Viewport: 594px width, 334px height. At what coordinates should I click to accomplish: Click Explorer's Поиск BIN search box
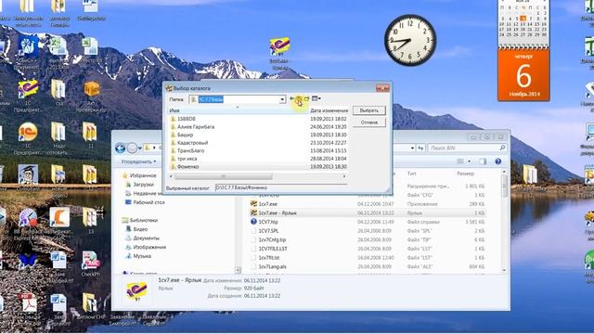coord(467,148)
